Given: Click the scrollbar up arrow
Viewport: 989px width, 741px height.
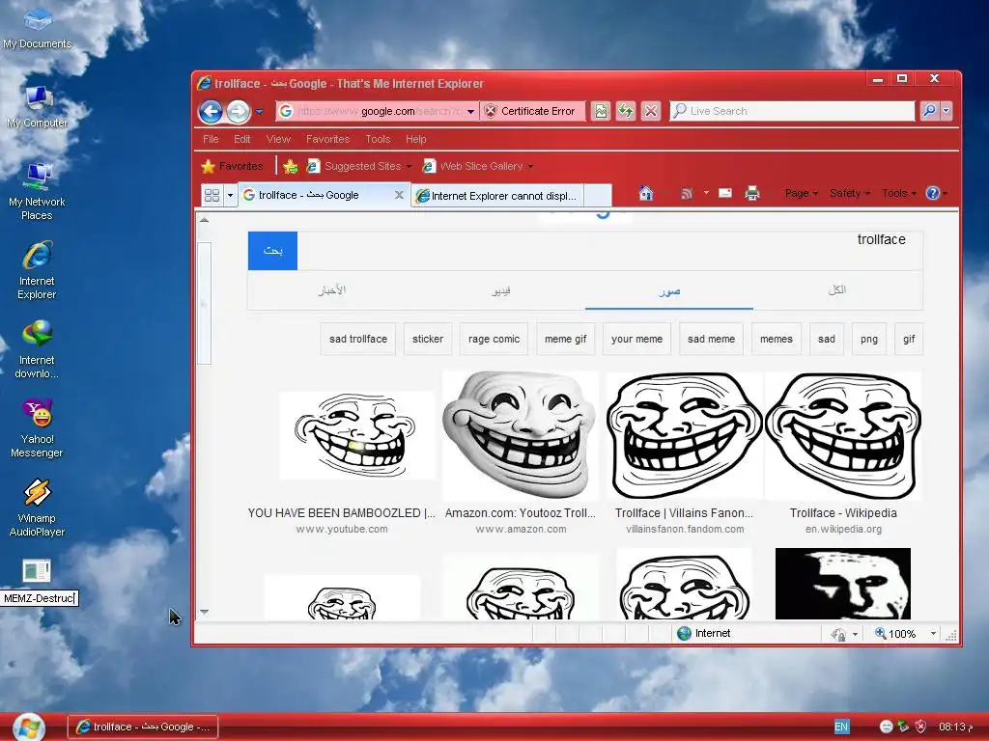Looking at the screenshot, I should [204, 220].
